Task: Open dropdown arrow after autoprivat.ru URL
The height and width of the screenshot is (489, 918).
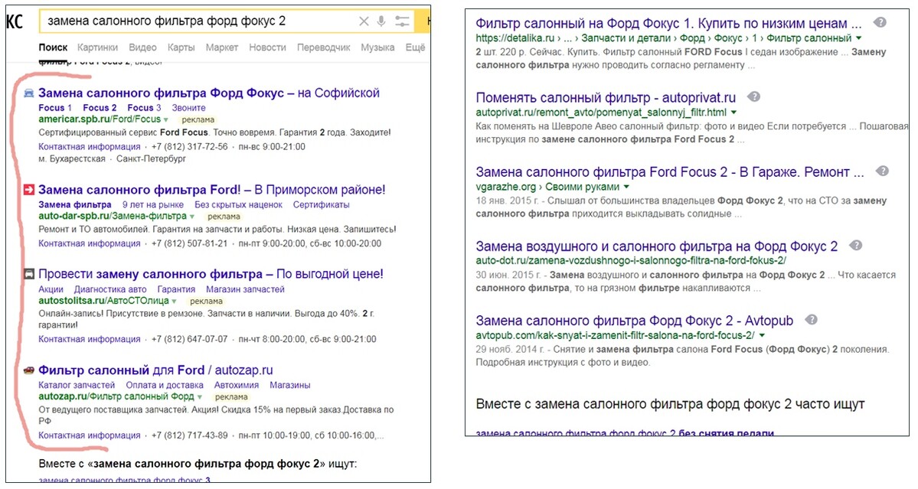Action: (733, 112)
